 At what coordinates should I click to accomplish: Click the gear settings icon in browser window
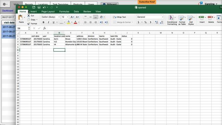pyautogui.click(x=5, y=4)
